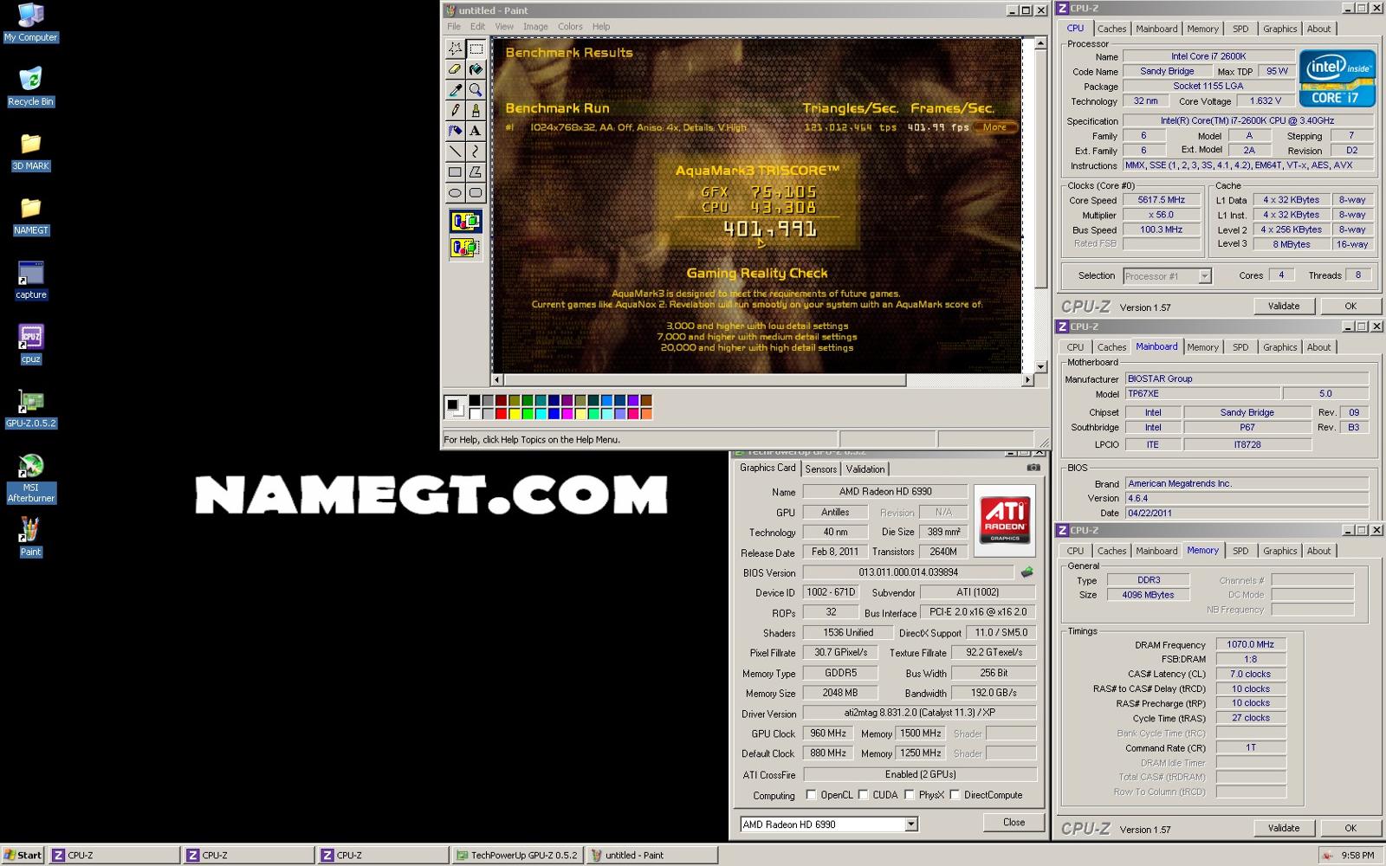Open the NAMEGT folder on desktop

(30, 216)
